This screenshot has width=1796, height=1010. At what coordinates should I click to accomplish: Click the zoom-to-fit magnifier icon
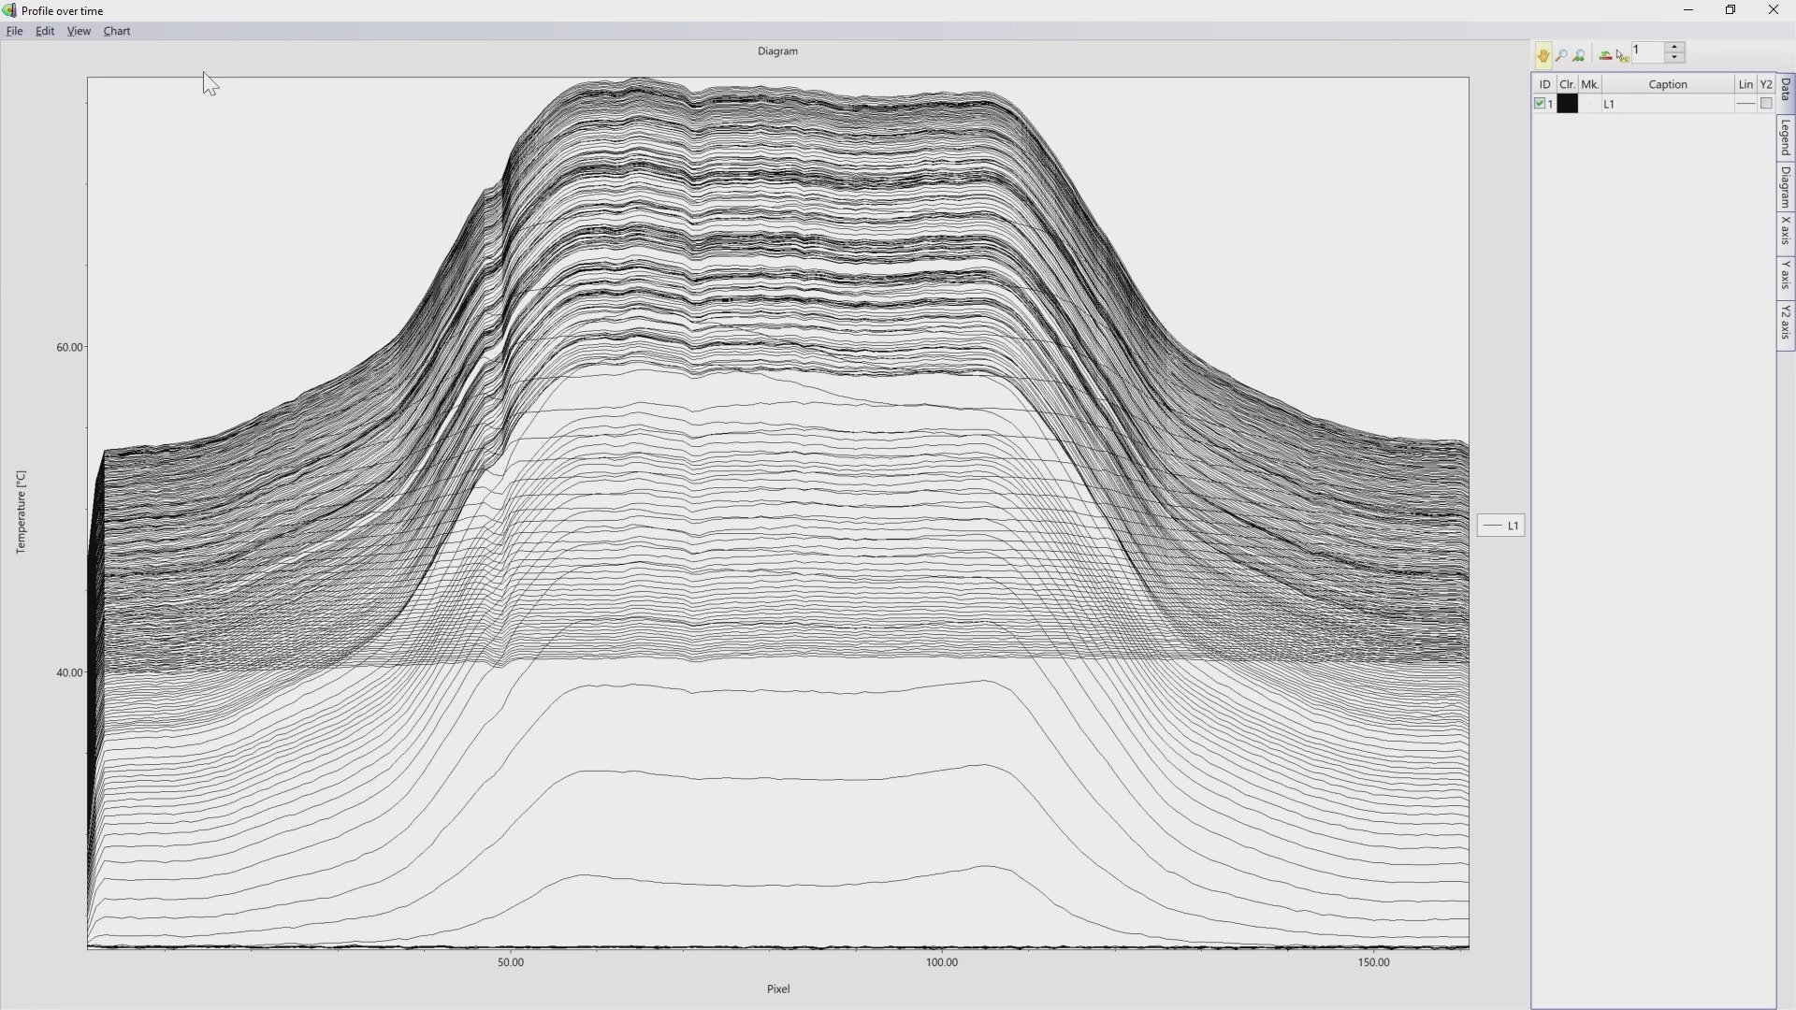1579,55
